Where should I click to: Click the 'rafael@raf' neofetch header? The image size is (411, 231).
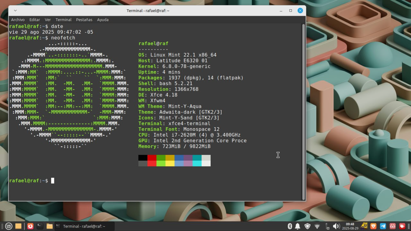click(153, 43)
